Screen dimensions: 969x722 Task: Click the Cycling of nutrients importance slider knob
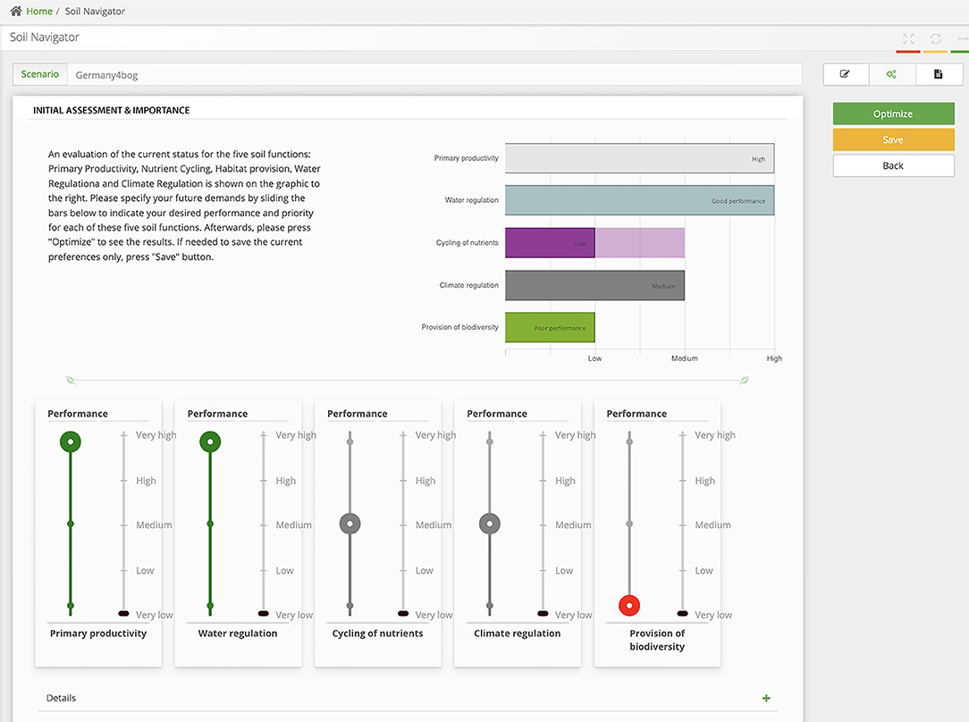coord(403,613)
